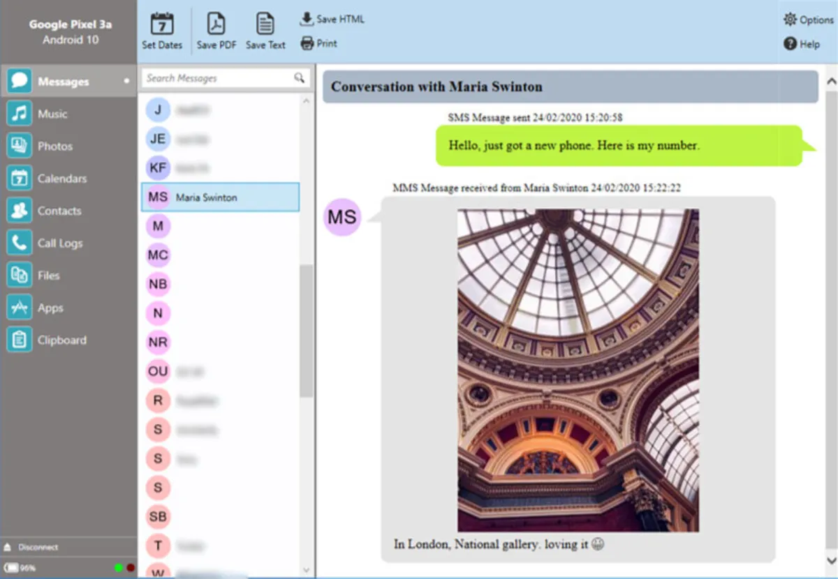Open the Options menu
Image resolution: width=838 pixels, height=579 pixels.
(x=808, y=20)
